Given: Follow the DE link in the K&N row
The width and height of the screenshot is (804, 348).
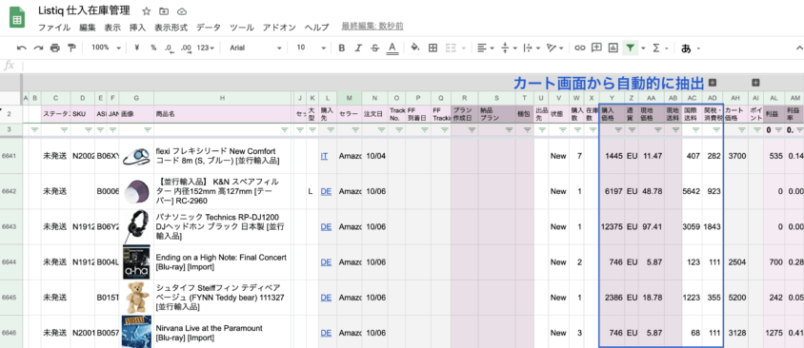Looking at the screenshot, I should click(x=326, y=191).
